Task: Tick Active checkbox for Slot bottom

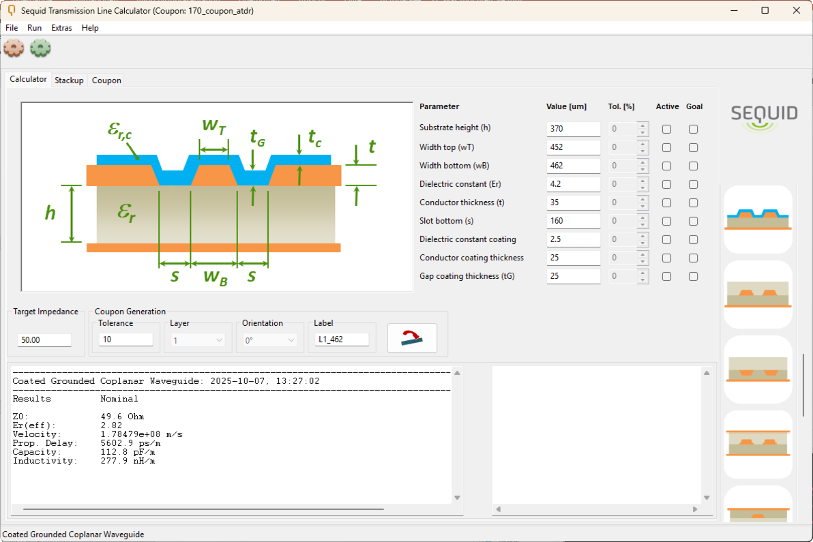Action: click(666, 221)
